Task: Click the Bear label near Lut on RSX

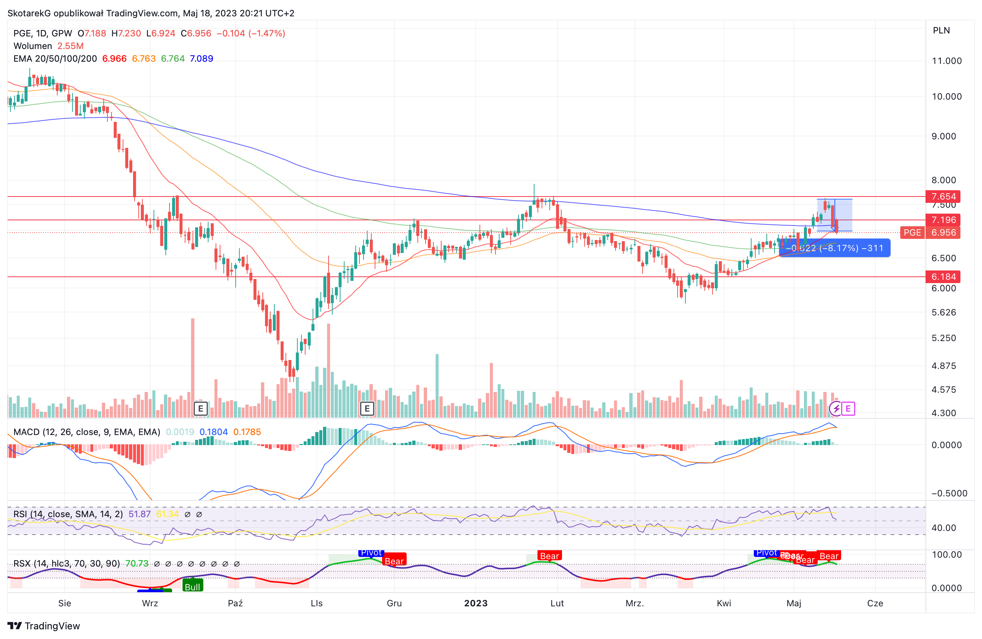Action: click(549, 555)
